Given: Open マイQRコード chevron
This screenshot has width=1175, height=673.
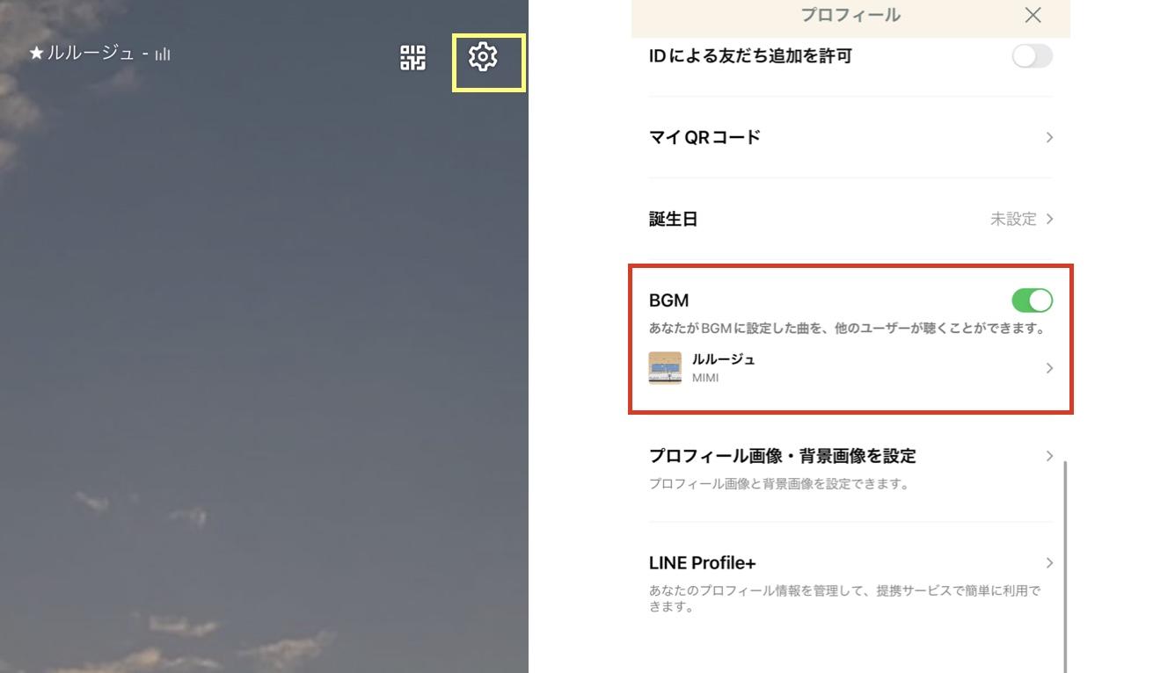Looking at the screenshot, I should point(1049,137).
